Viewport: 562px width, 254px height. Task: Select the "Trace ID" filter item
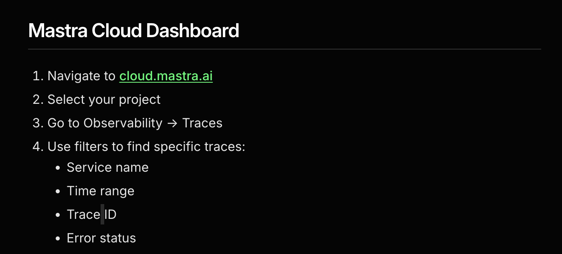[91, 214]
